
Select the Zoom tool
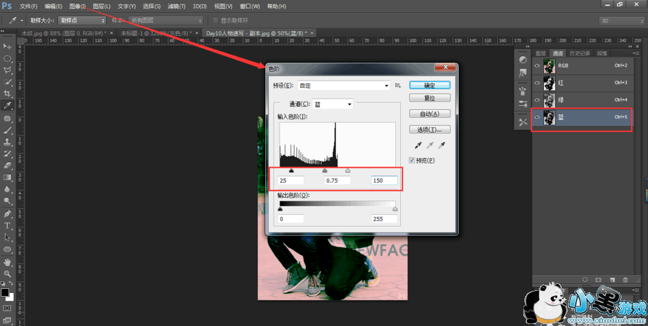[x=7, y=273]
